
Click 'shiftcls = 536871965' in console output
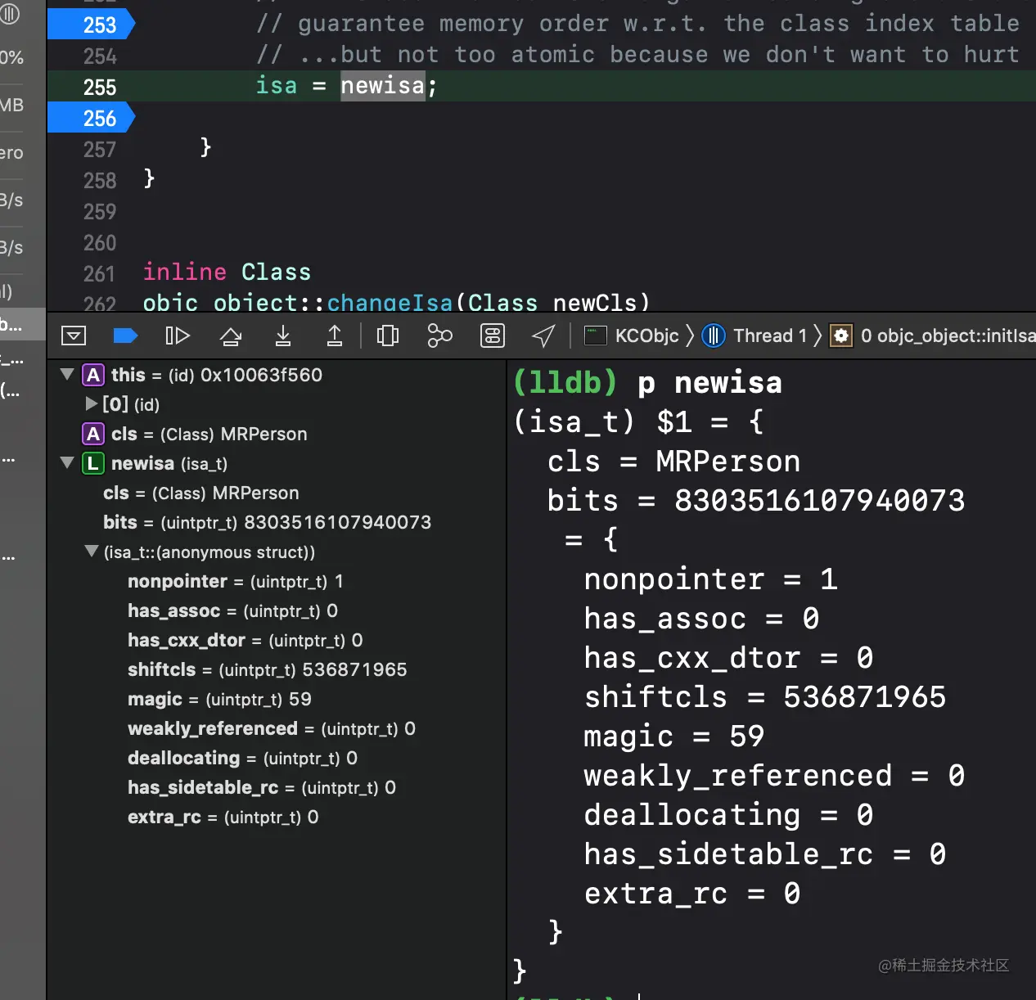(x=764, y=697)
